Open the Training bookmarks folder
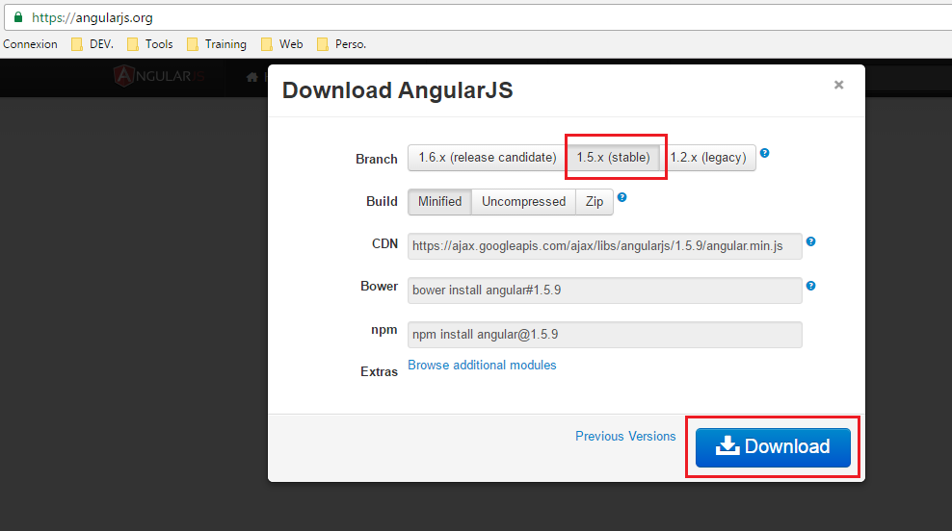 pyautogui.click(x=217, y=44)
